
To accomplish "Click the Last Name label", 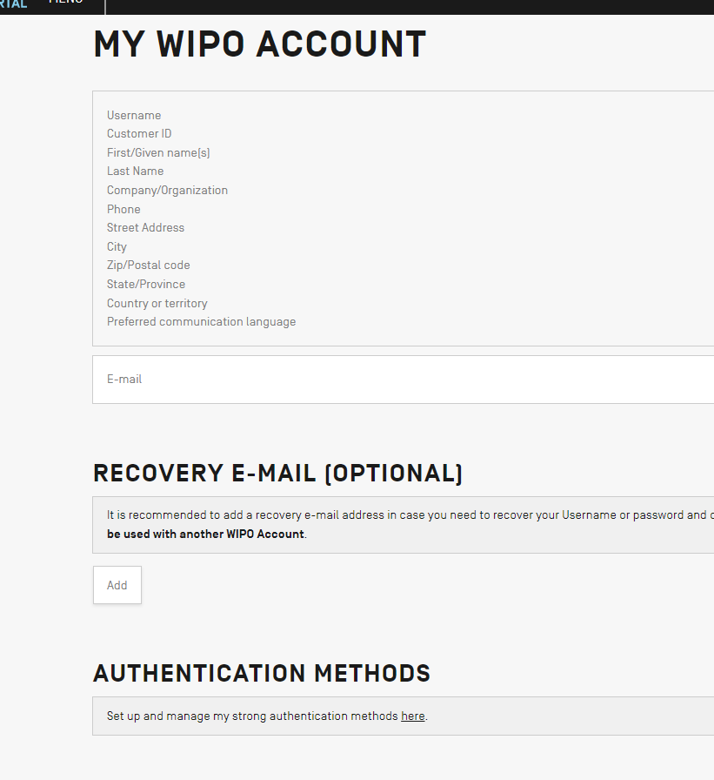I will tap(135, 171).
